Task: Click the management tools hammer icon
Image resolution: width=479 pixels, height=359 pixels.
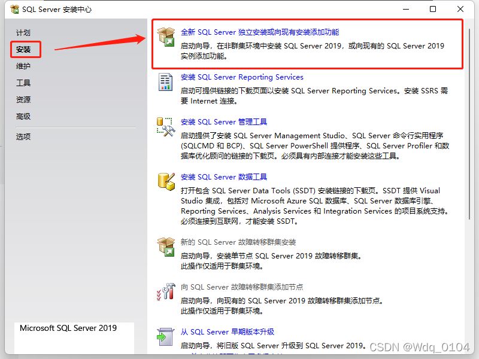Action: (165, 127)
